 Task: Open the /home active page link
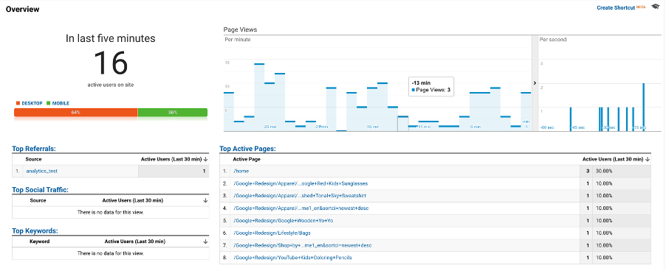coord(241,171)
